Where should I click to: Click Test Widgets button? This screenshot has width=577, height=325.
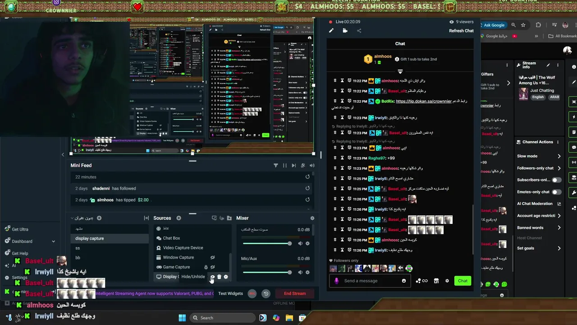click(230, 293)
